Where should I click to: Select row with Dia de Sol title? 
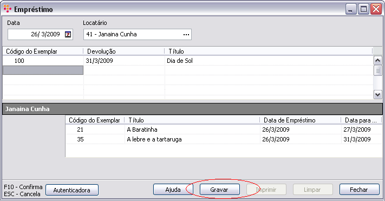click(188, 61)
